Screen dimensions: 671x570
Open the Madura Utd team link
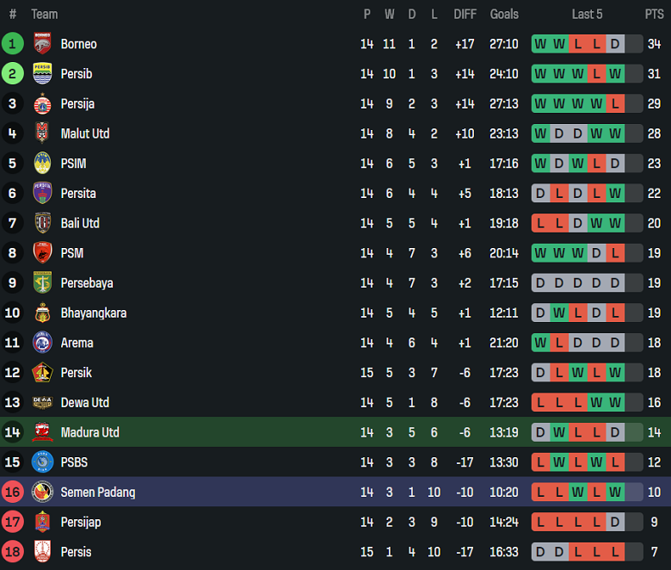click(x=89, y=432)
